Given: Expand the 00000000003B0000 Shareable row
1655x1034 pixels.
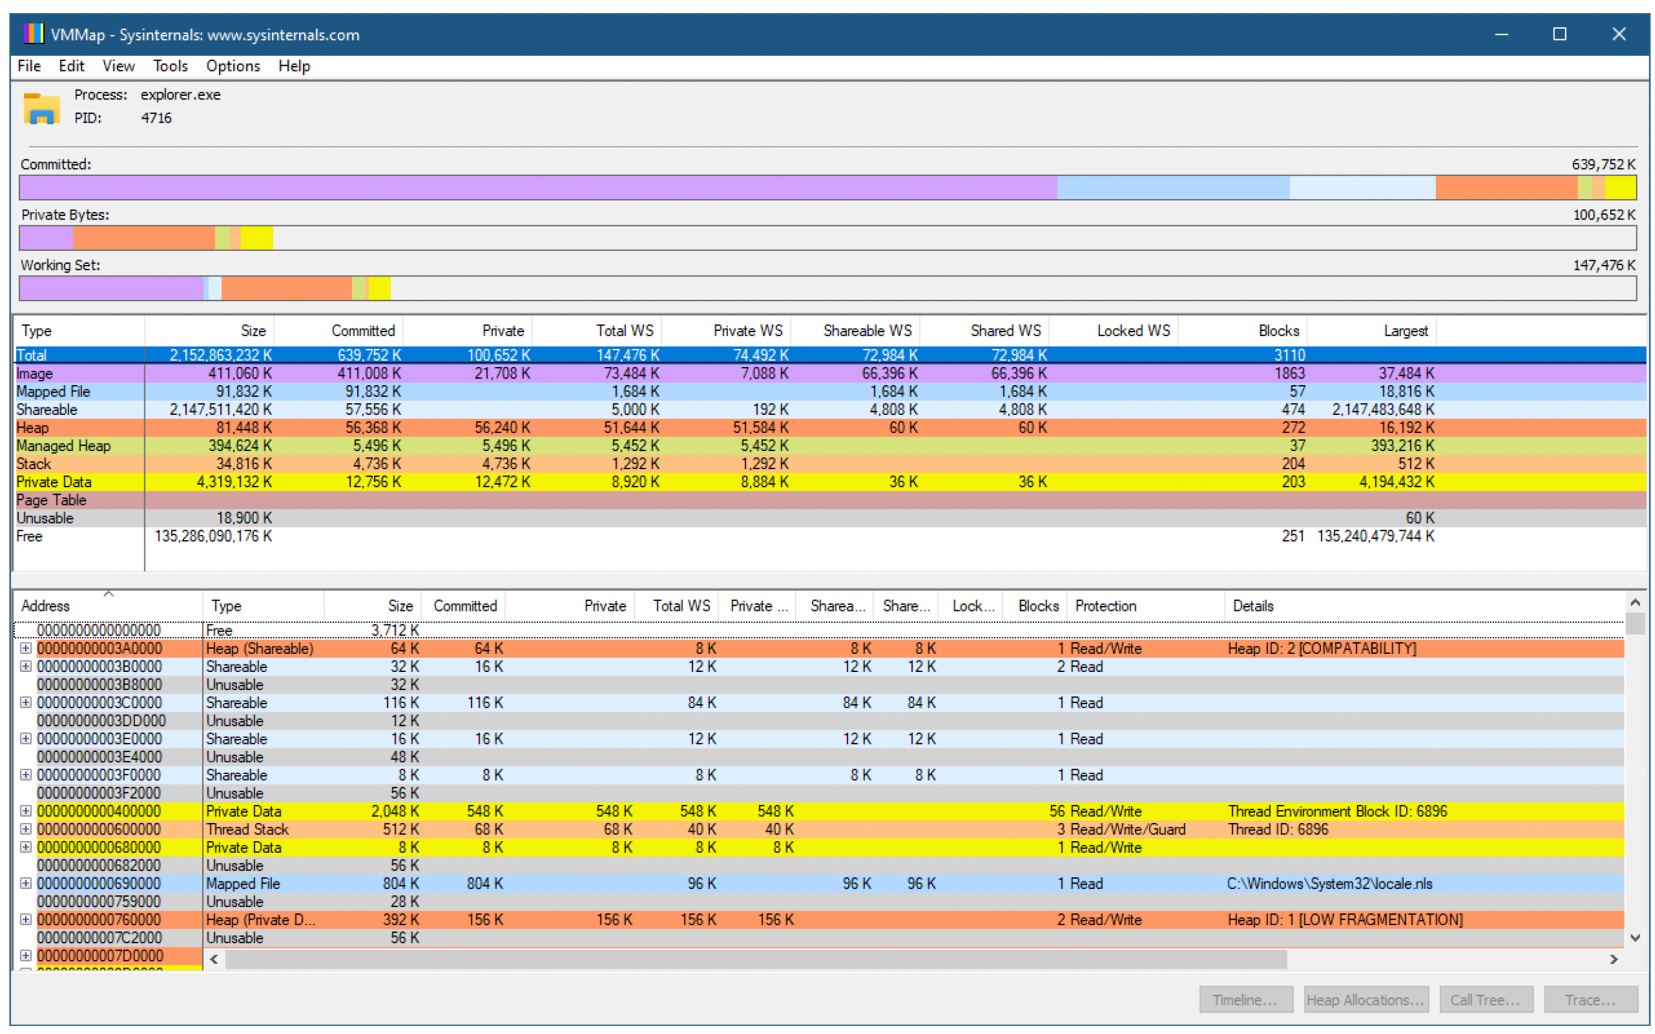Looking at the screenshot, I should click(x=26, y=666).
